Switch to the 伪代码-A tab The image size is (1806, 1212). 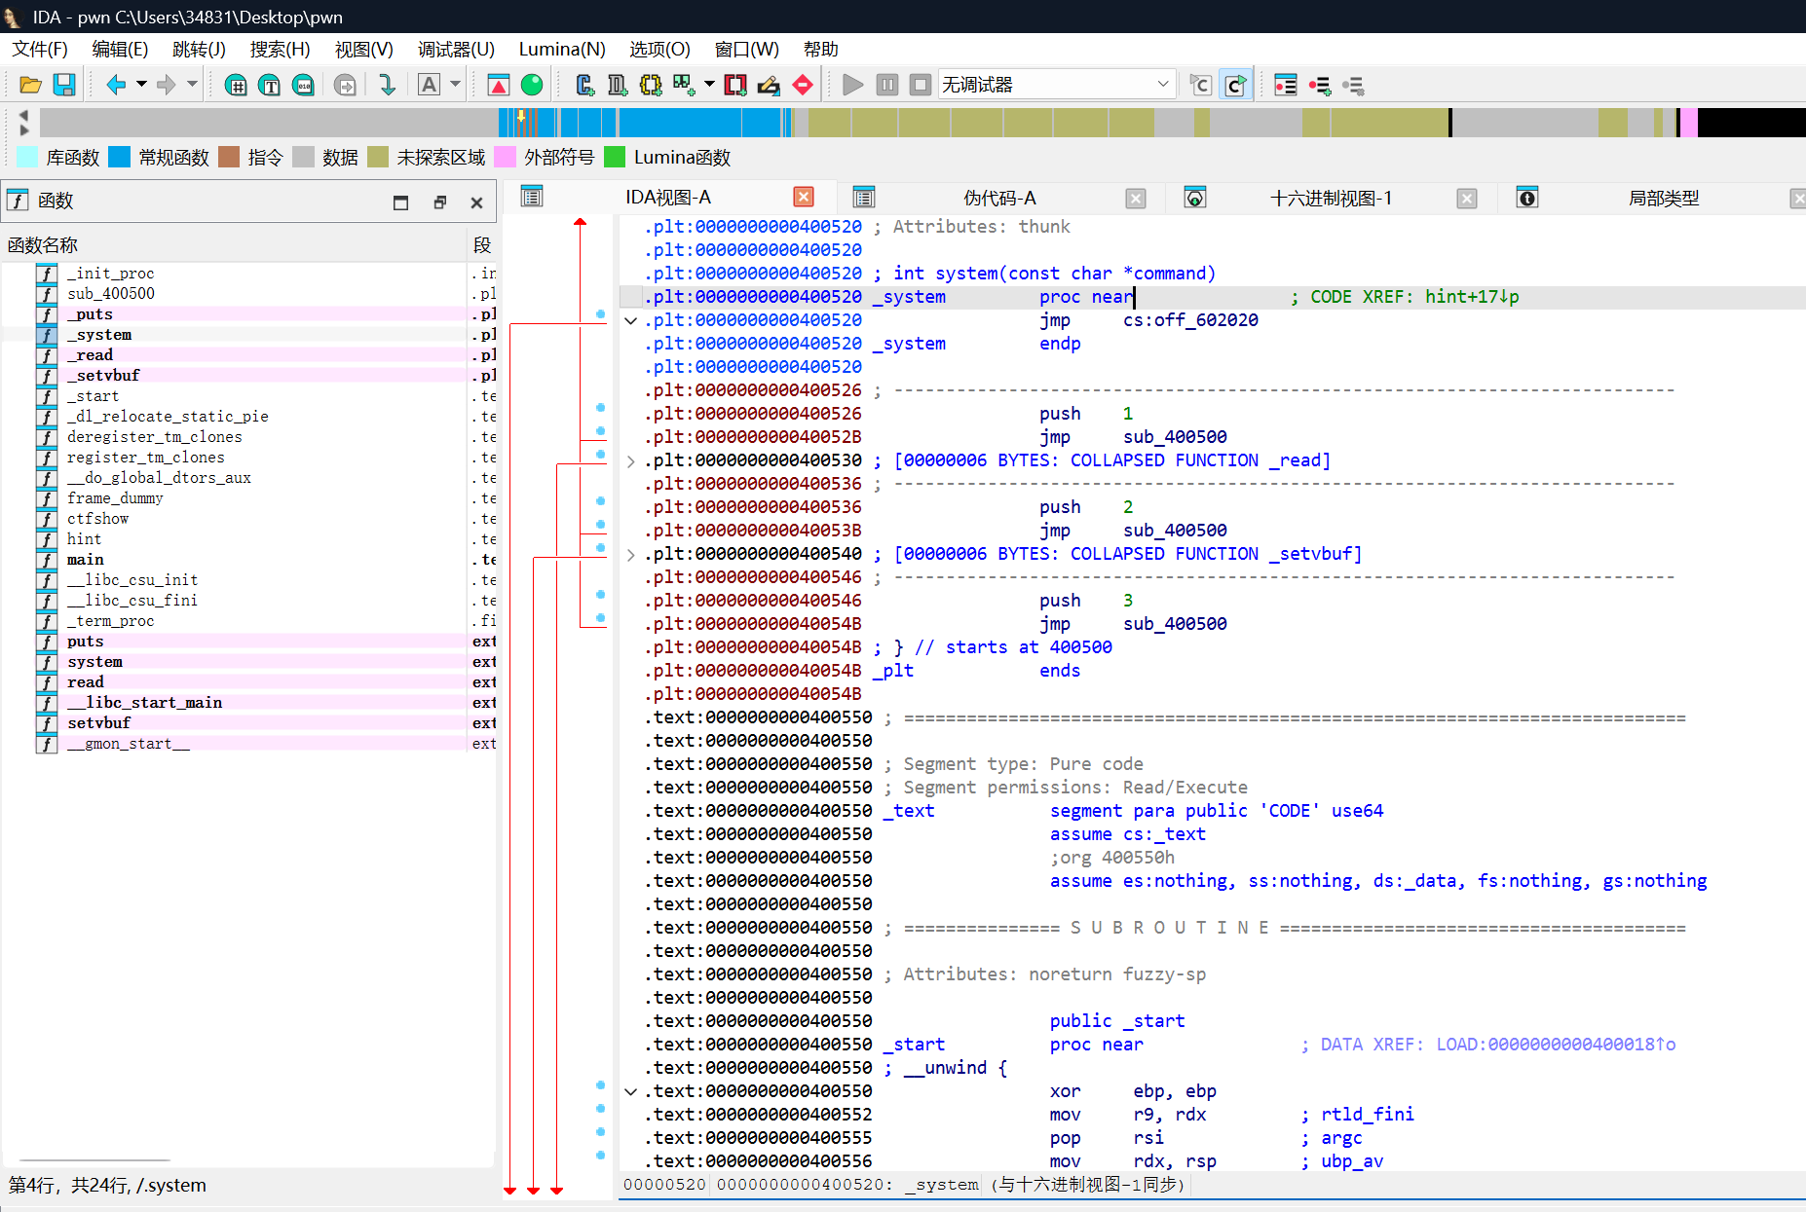[999, 199]
